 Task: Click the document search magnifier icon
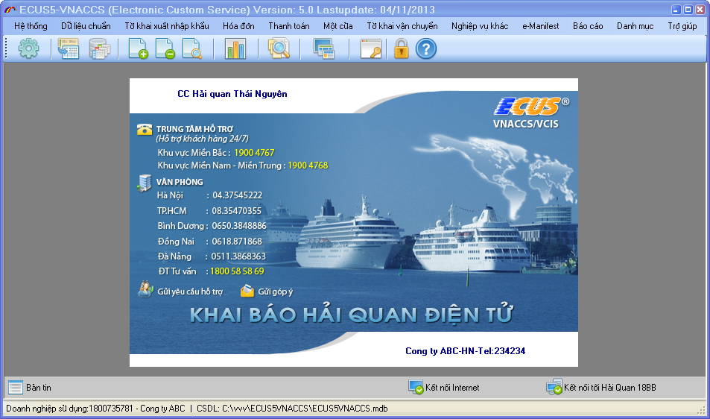coord(191,50)
